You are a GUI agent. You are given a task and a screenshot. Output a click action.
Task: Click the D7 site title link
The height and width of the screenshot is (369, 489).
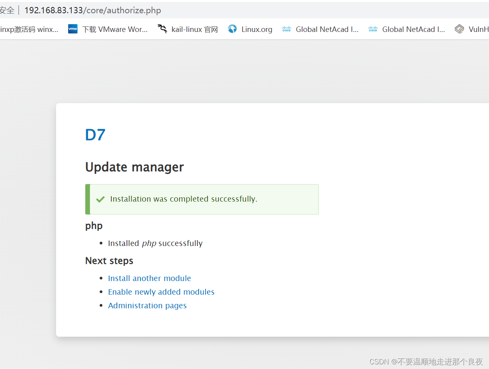[x=95, y=135]
